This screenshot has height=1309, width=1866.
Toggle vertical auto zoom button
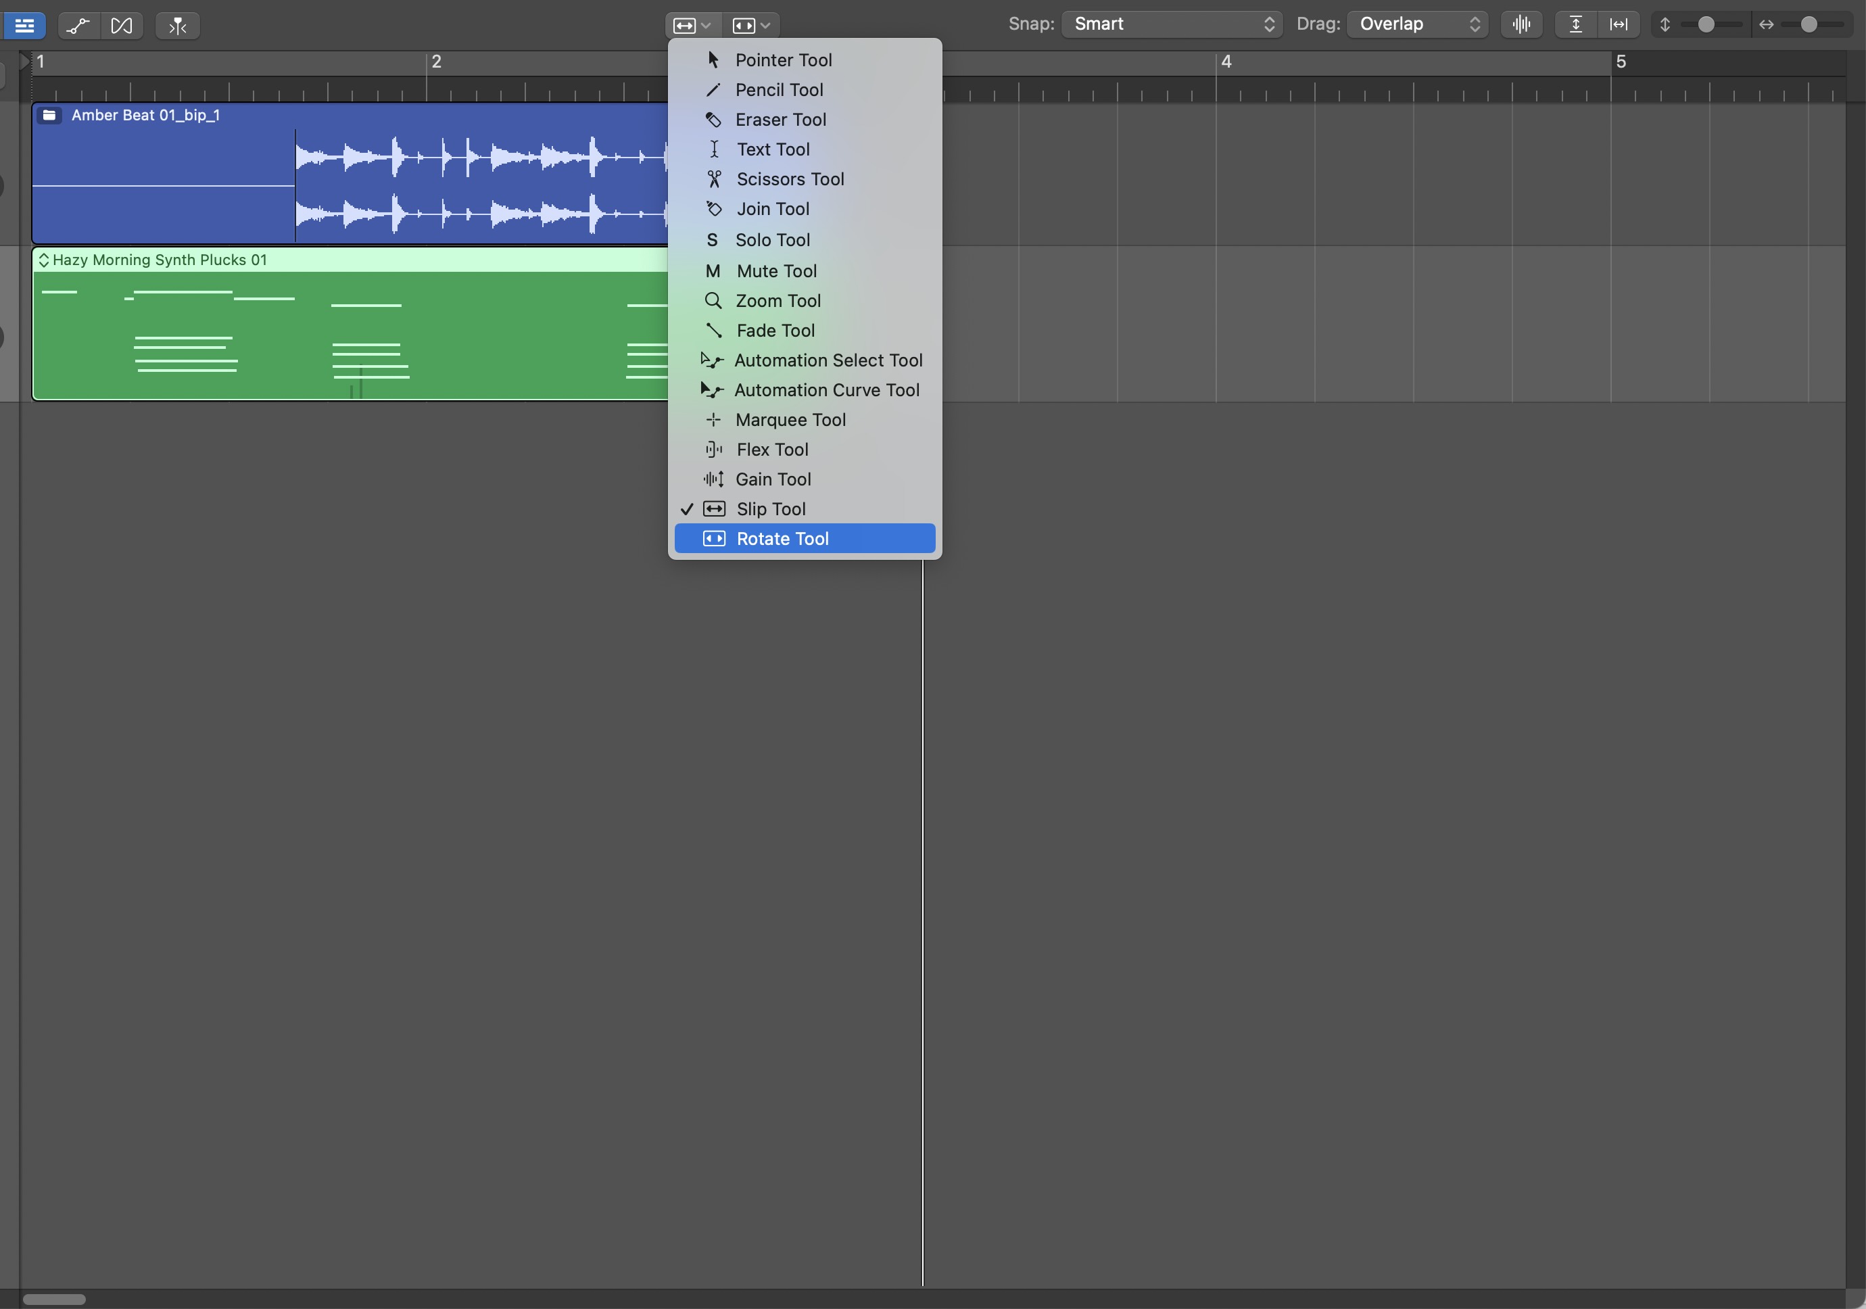click(x=1576, y=24)
